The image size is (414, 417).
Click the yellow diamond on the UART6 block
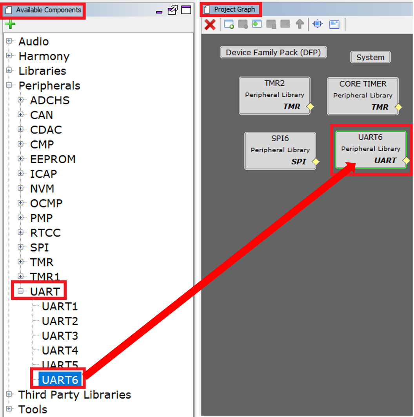[x=407, y=160]
